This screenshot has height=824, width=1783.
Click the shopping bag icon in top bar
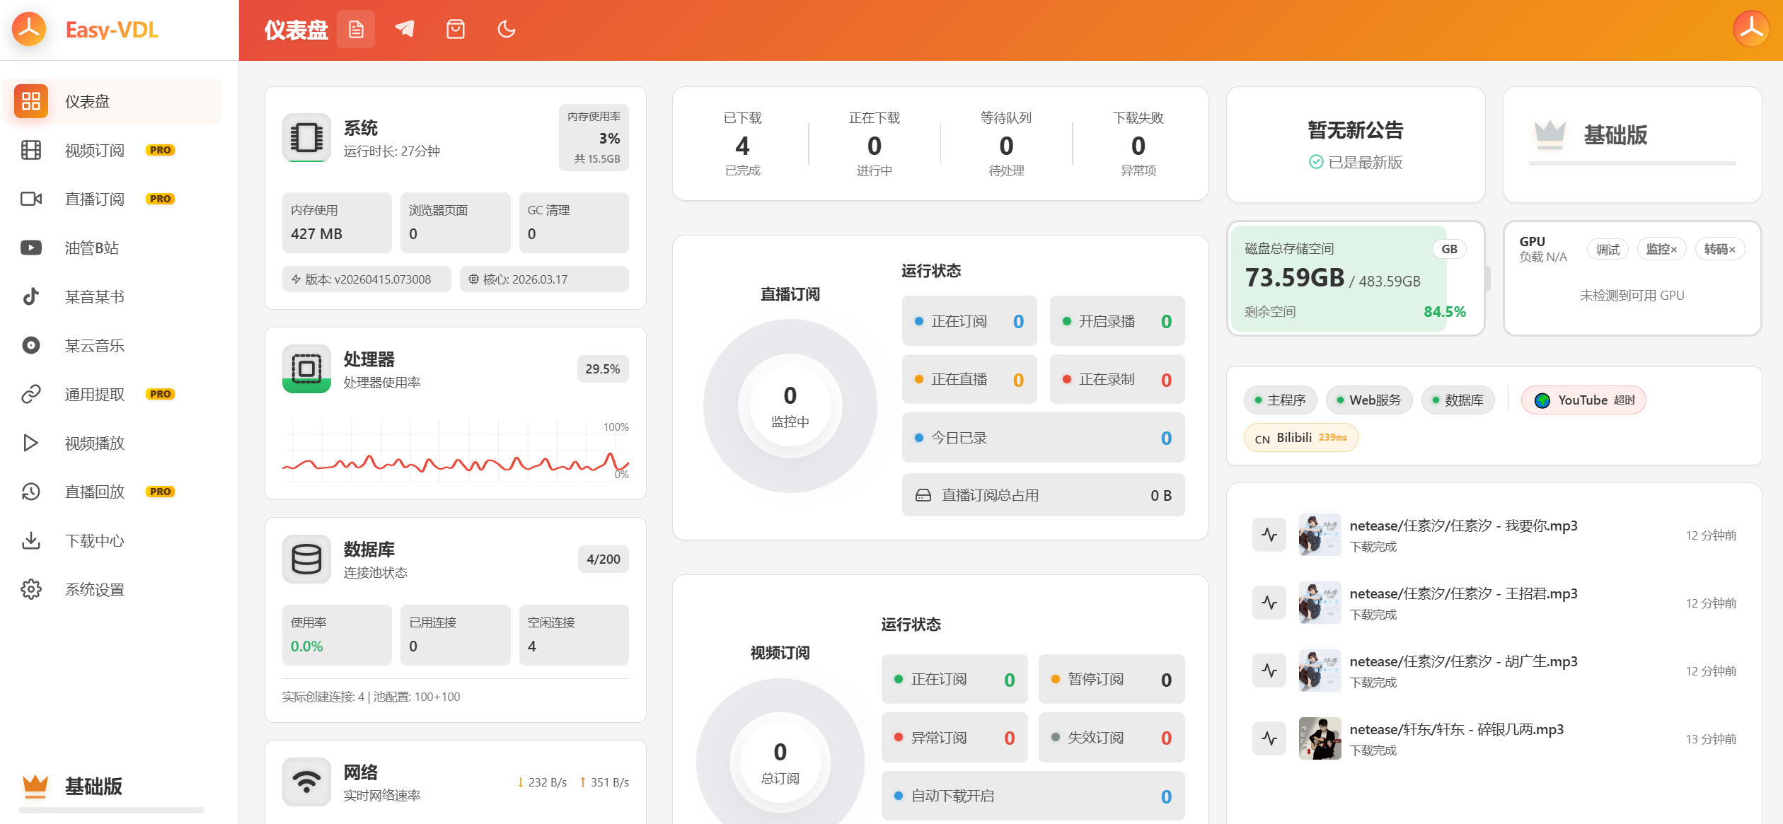coord(456,29)
